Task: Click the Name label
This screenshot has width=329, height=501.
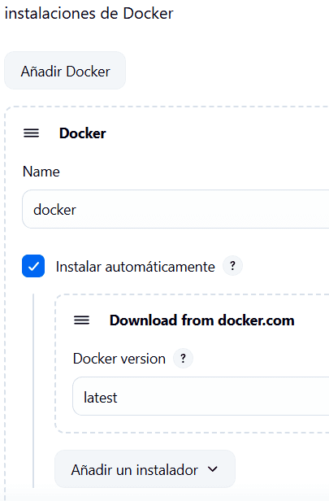Action: pyautogui.click(x=41, y=172)
